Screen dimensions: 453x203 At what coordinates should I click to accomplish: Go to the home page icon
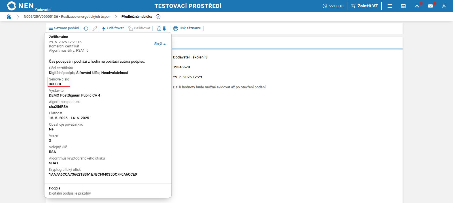(x=9, y=17)
